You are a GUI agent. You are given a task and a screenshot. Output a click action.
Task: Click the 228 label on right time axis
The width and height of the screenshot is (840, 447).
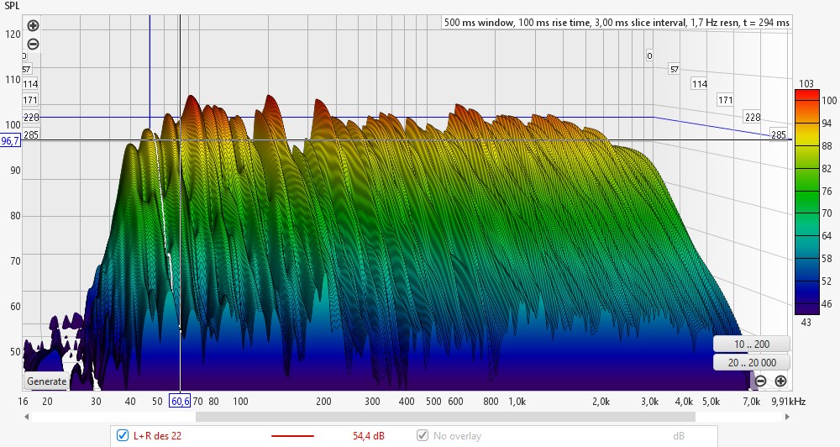pos(753,117)
